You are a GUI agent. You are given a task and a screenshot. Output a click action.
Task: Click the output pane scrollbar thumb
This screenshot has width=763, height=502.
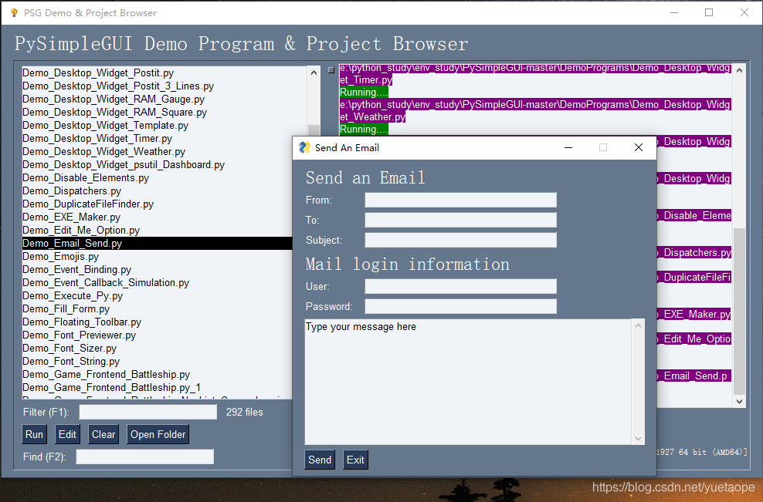coord(739,311)
